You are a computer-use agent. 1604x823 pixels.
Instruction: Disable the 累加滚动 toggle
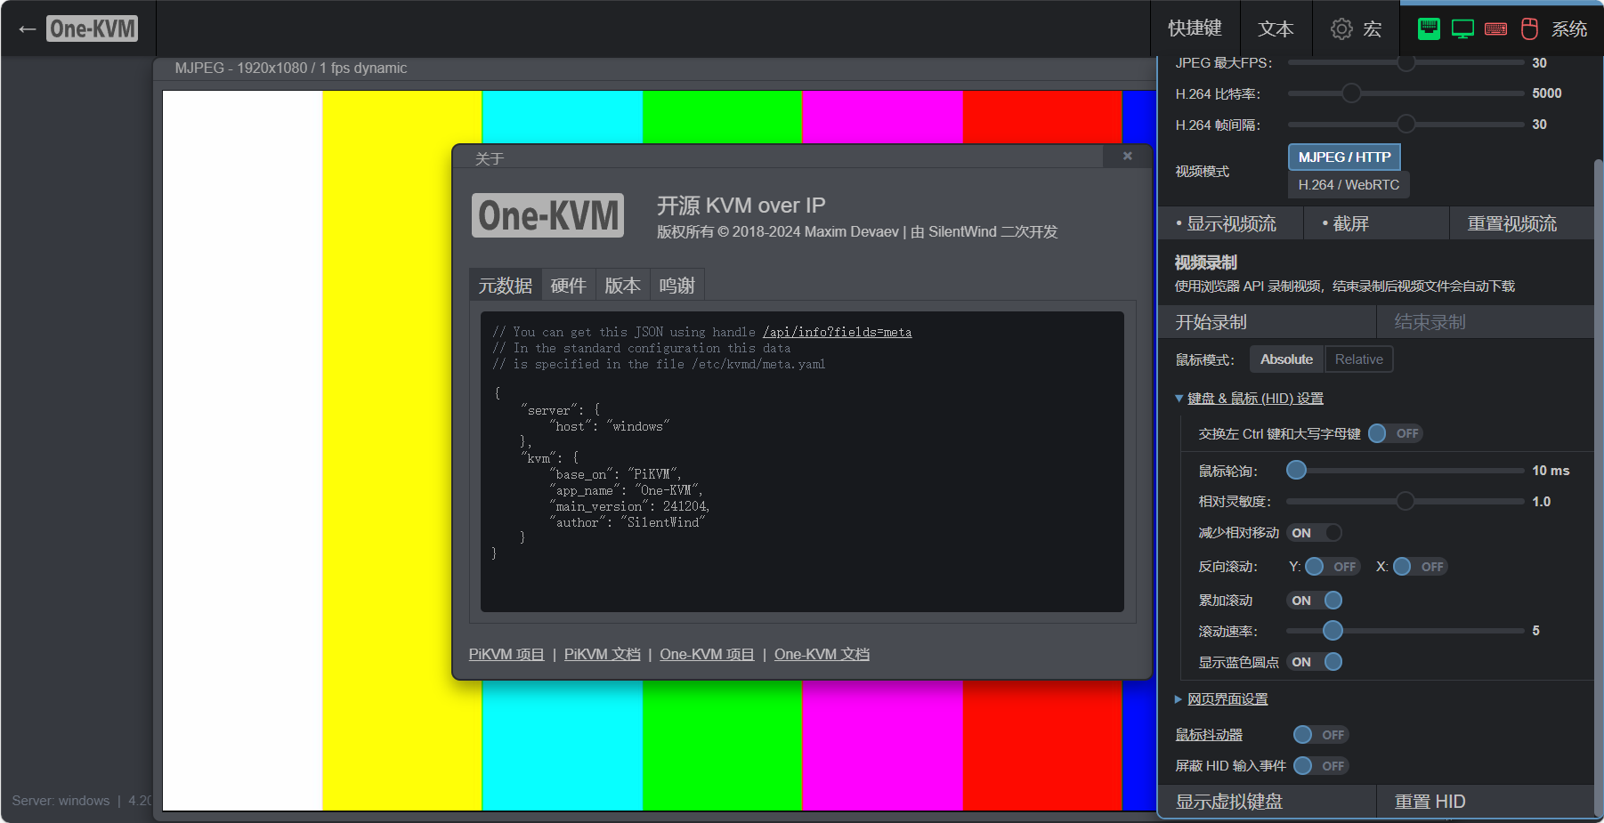pyautogui.click(x=1315, y=601)
